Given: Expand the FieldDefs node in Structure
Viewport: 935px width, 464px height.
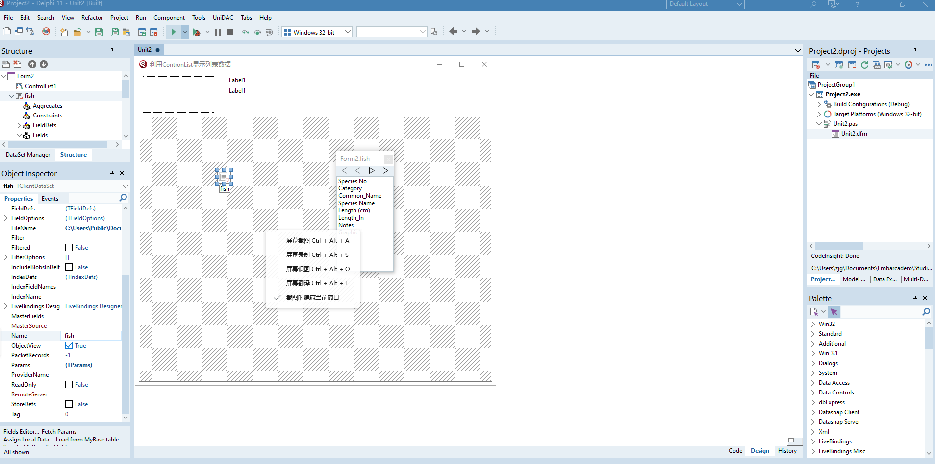Looking at the screenshot, I should [x=19, y=125].
